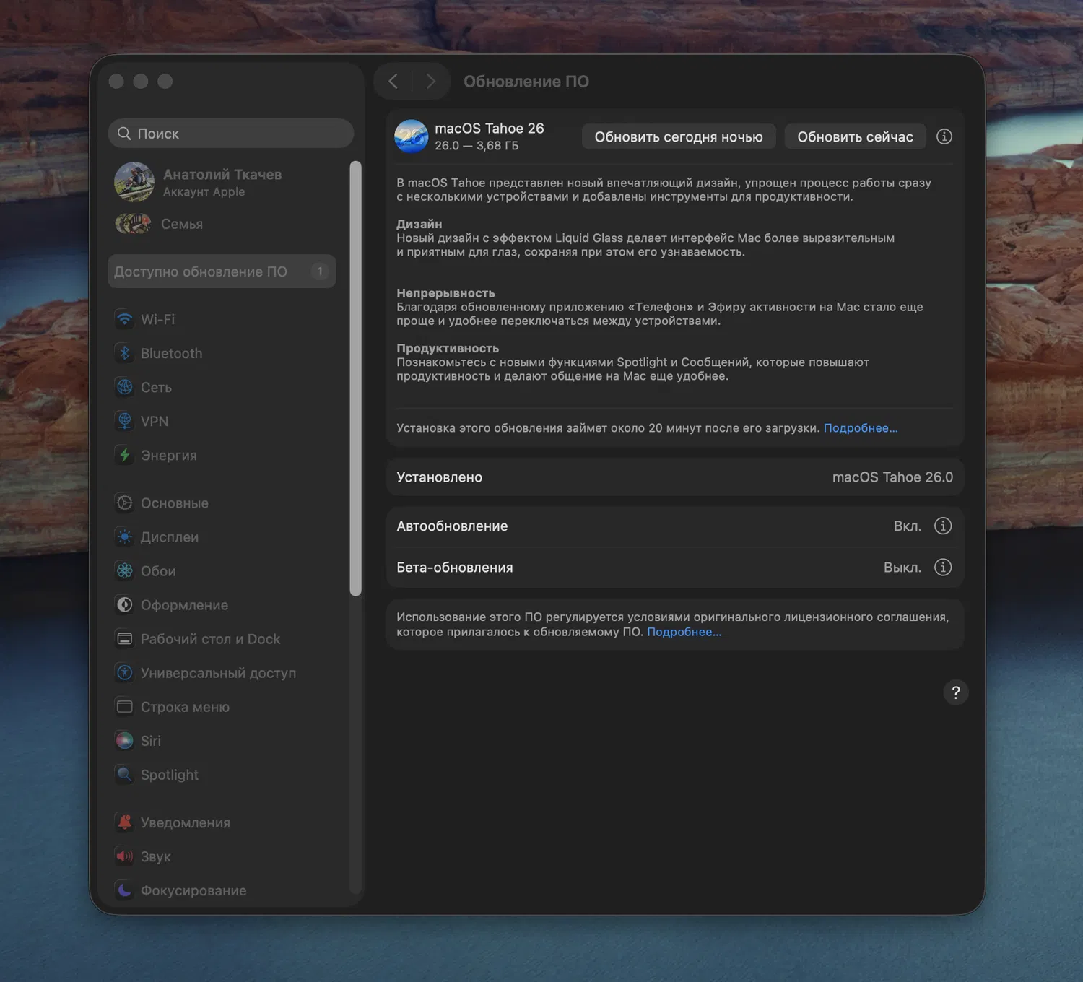Click the Бета-обновления Выкл. value
This screenshot has width=1083, height=982.
(902, 567)
